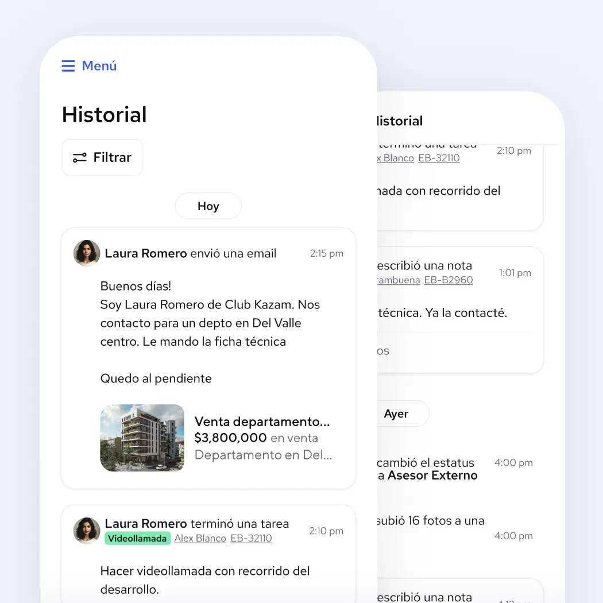Open Laura Romero's avatar photo
Image resolution: width=603 pixels, height=603 pixels.
point(86,253)
